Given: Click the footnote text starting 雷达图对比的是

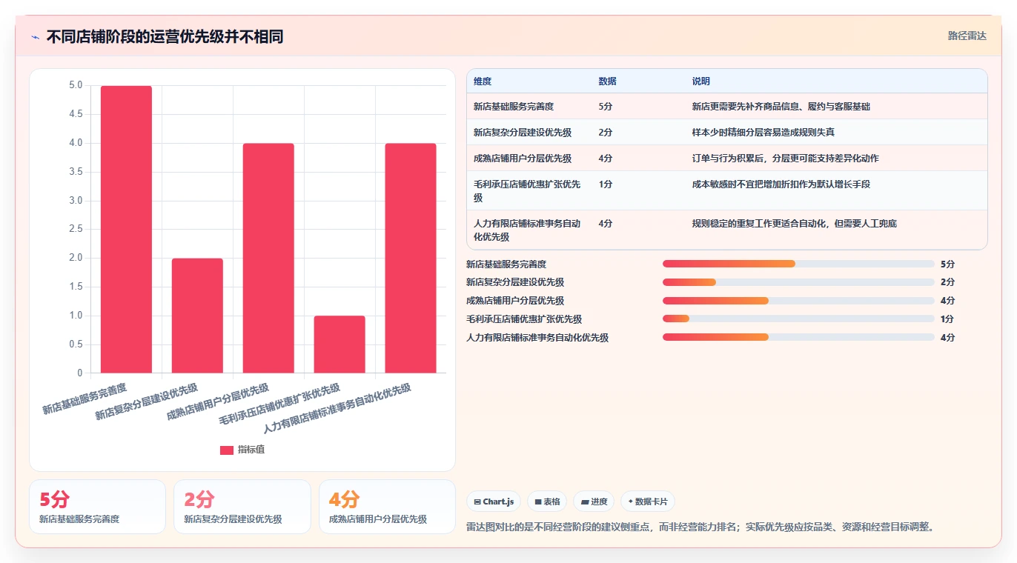Looking at the screenshot, I should pos(702,527).
